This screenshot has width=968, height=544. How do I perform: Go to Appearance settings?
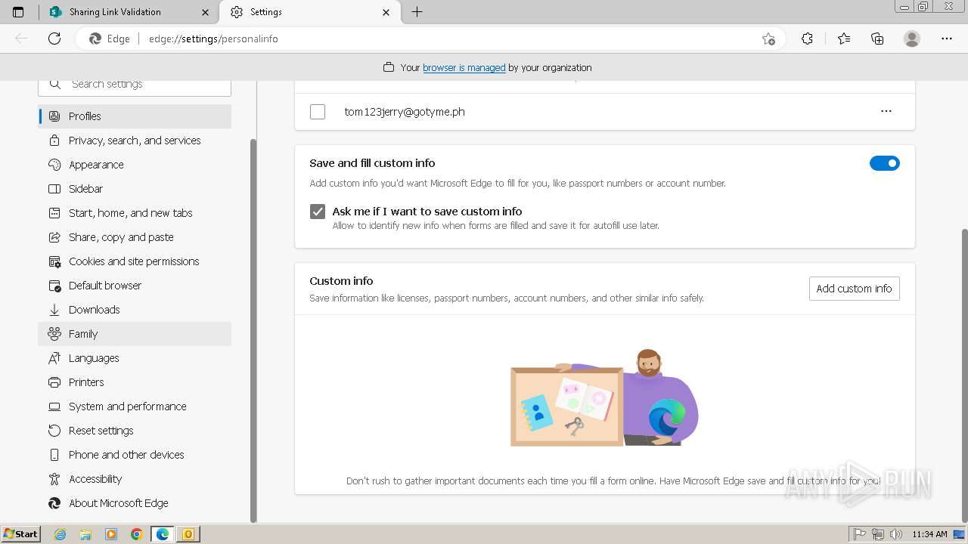point(135,165)
